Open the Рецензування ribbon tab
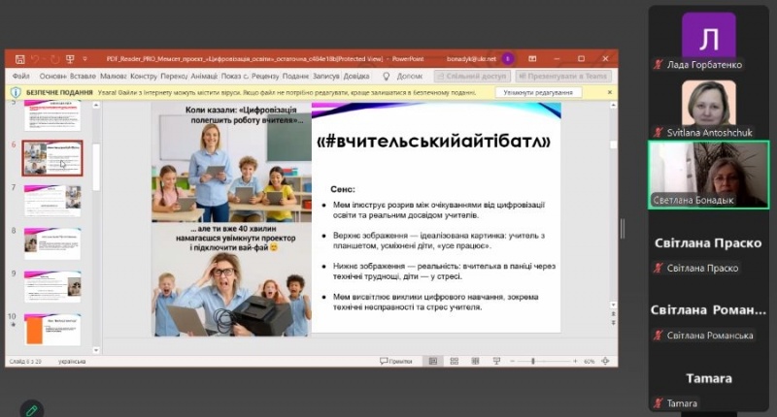The height and width of the screenshot is (417, 777). (x=265, y=77)
